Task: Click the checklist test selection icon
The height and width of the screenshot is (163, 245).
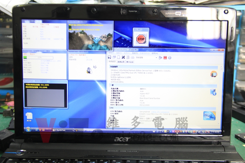Action: 128,57
